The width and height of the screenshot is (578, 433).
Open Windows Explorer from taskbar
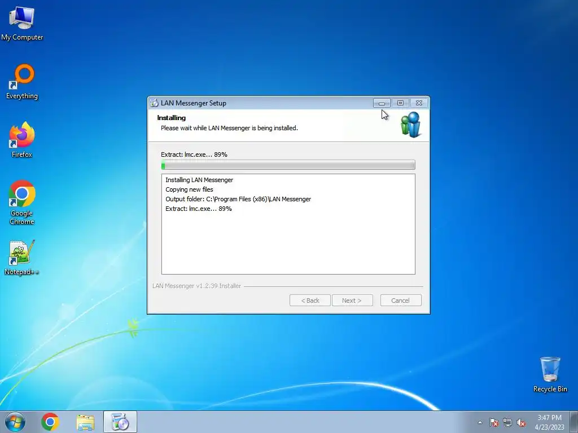(x=85, y=422)
